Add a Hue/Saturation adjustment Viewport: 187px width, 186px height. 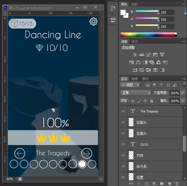(132, 62)
